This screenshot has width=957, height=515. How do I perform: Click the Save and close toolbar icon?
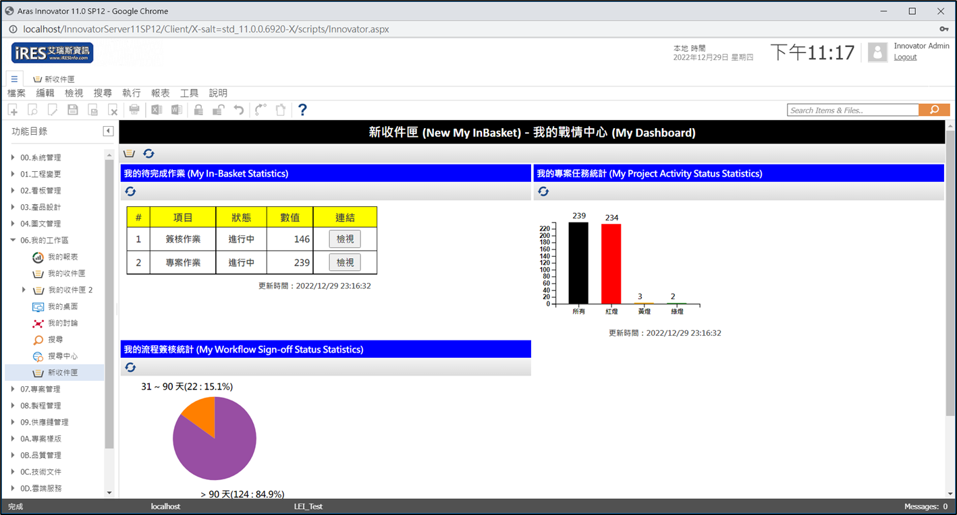point(93,109)
